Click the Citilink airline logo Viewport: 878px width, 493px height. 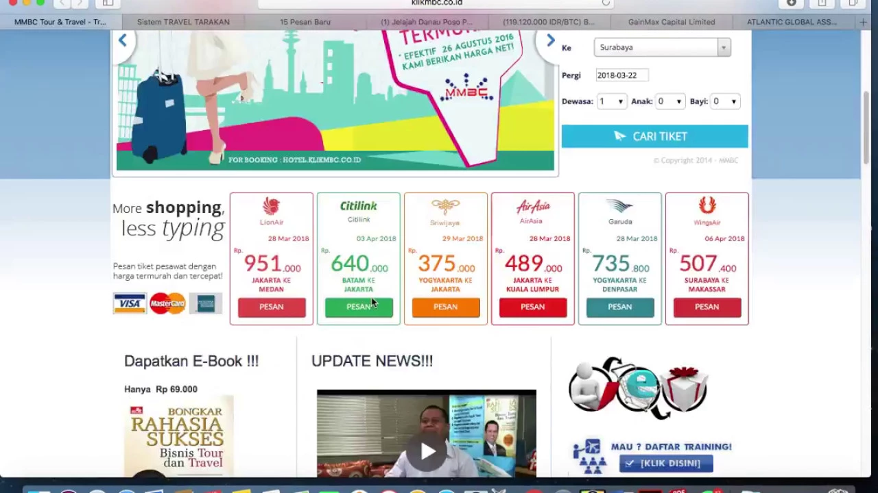[359, 206]
